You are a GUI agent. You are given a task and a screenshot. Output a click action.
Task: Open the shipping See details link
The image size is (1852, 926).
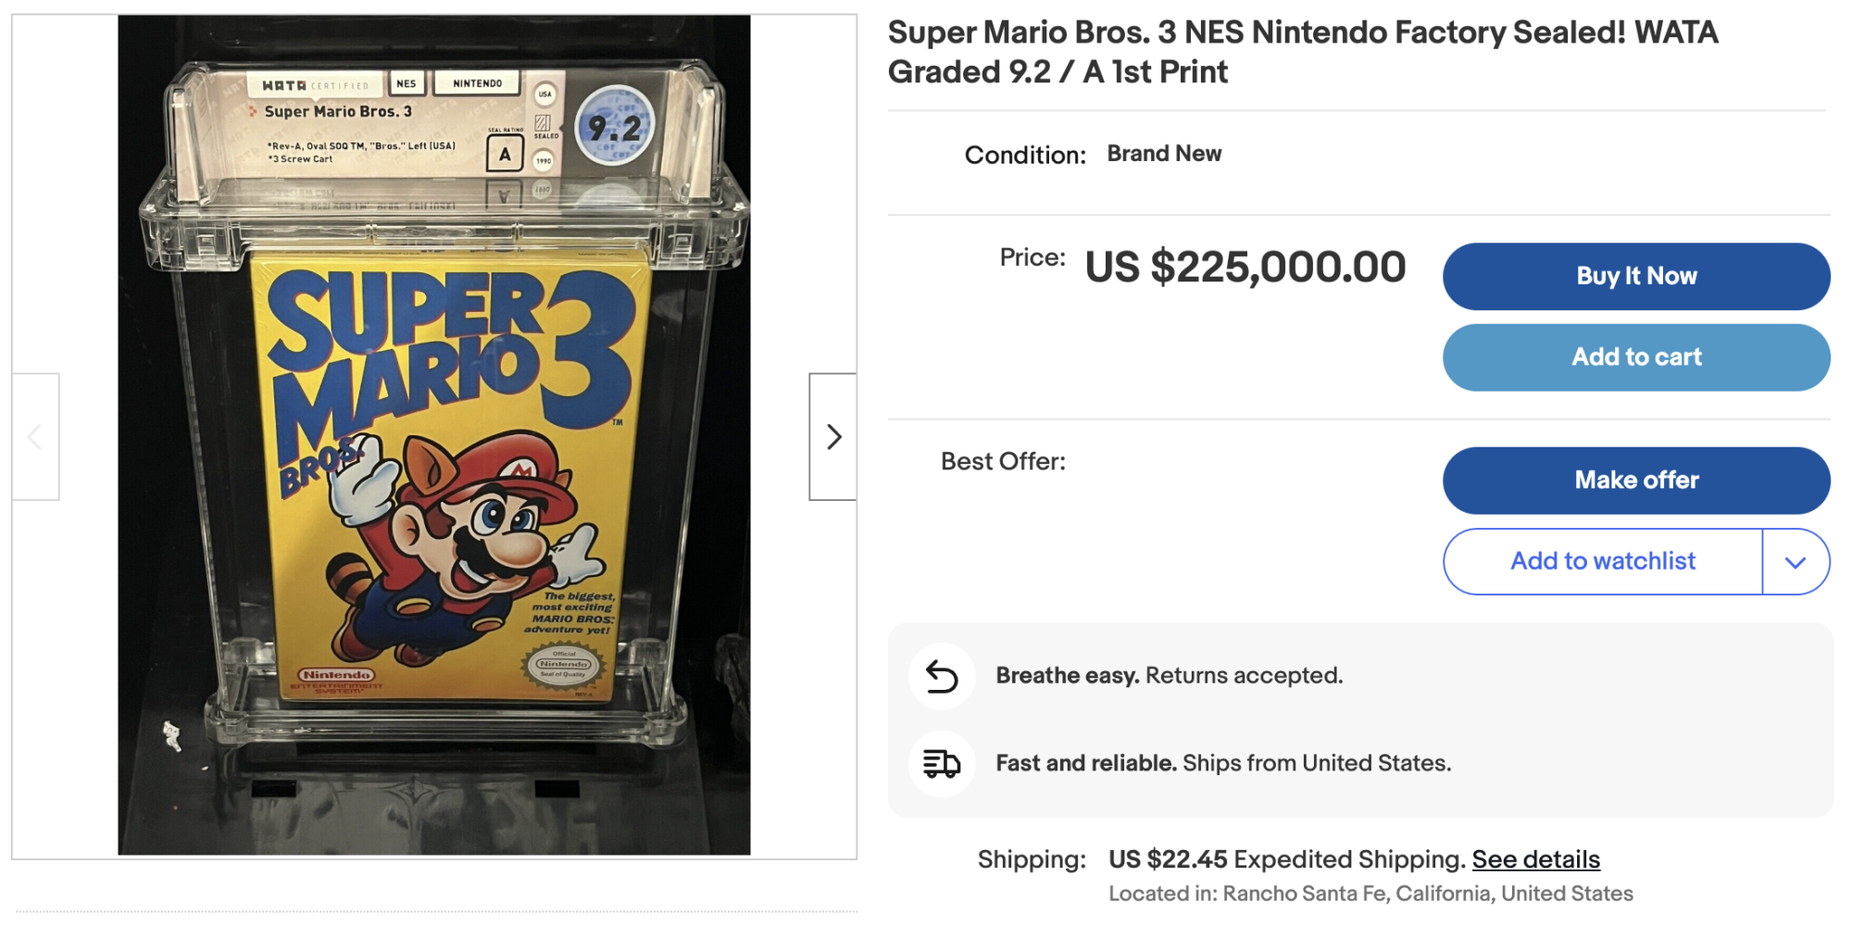[x=1535, y=860]
